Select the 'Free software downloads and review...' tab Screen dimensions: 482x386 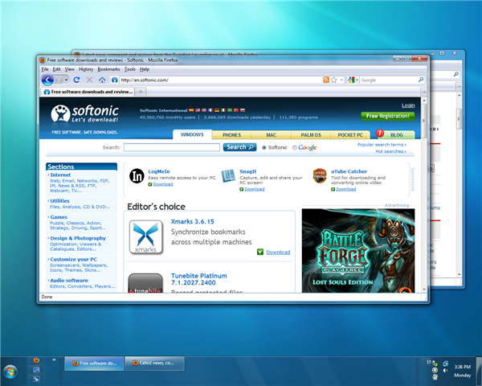(88, 92)
